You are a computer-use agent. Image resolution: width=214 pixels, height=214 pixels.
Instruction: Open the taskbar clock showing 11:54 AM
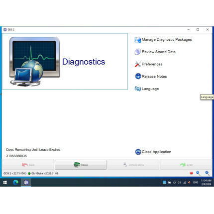(x=206, y=183)
